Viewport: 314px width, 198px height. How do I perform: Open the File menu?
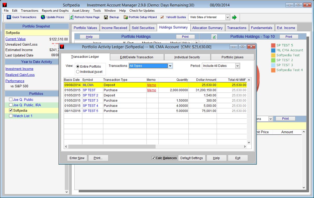pos(6,11)
